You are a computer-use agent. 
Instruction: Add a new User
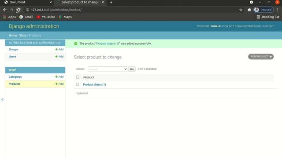59,57
